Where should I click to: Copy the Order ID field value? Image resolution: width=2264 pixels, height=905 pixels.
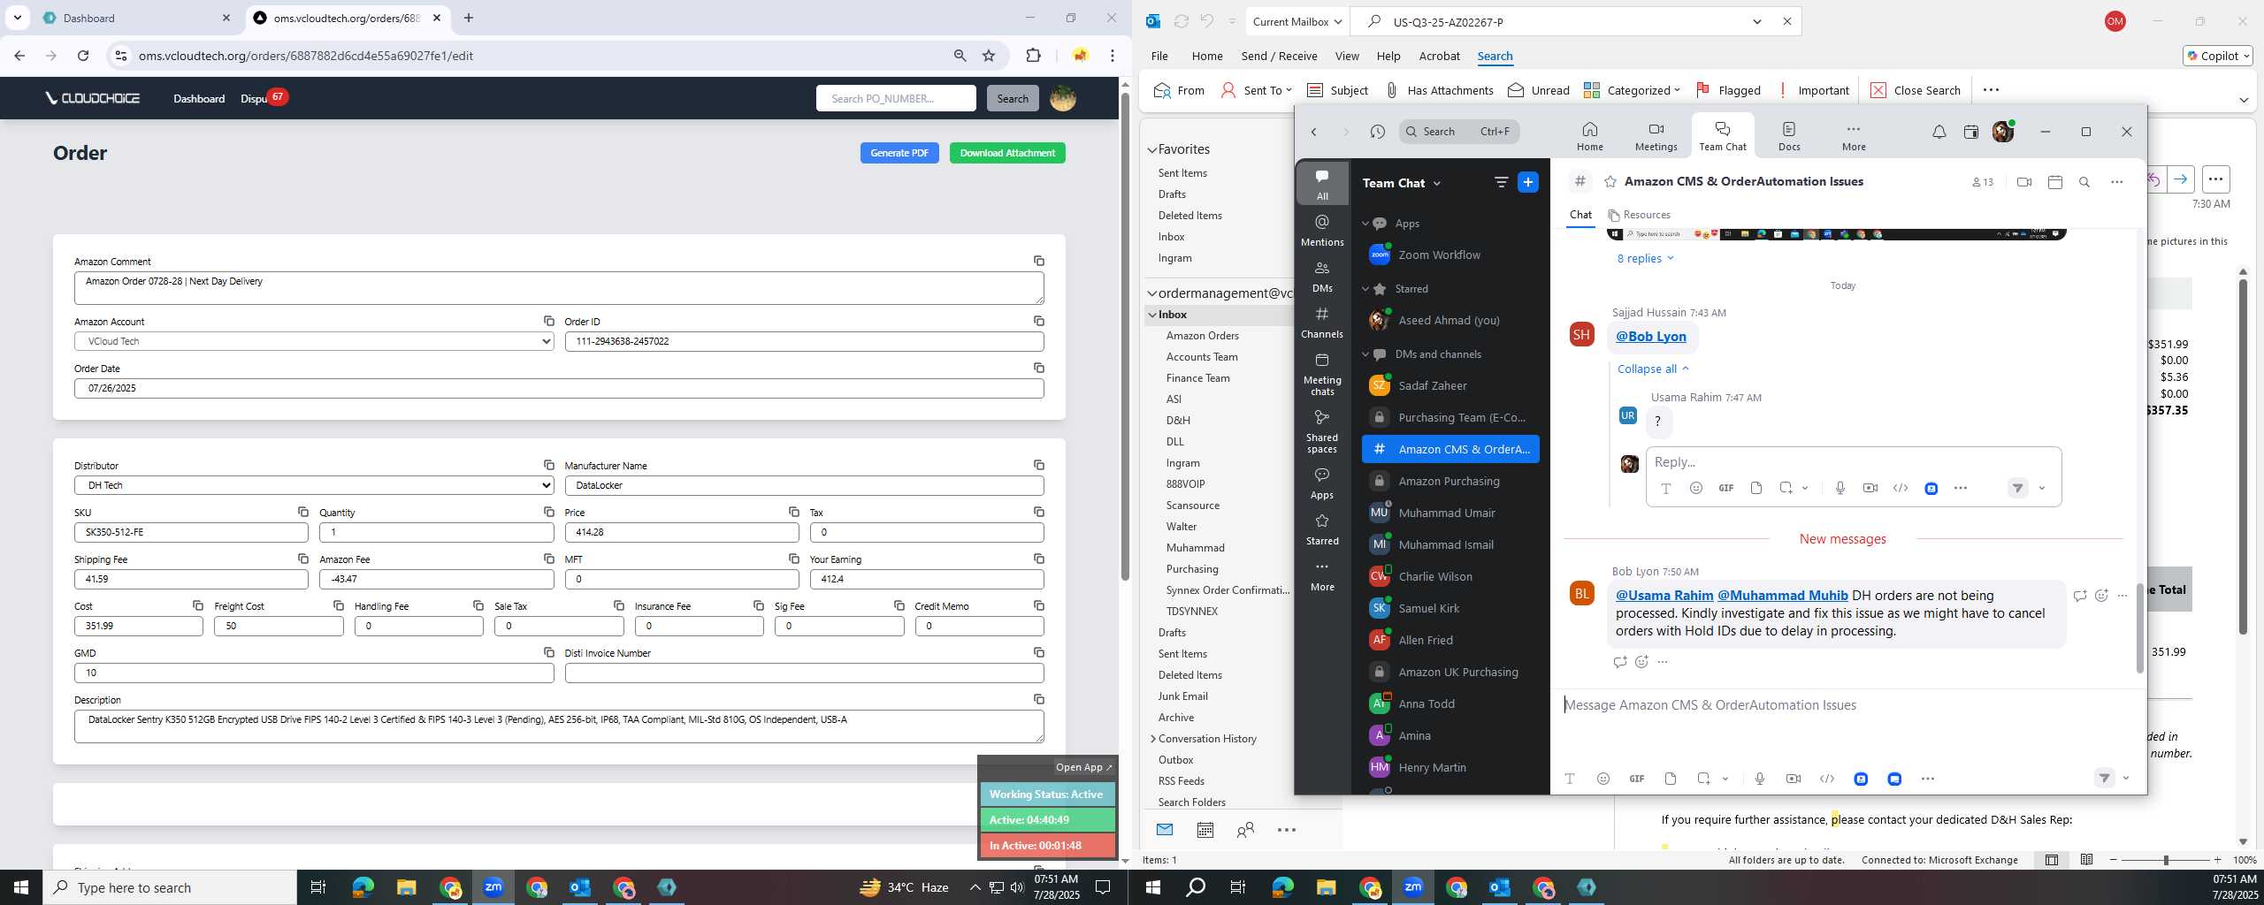pyautogui.click(x=1039, y=321)
